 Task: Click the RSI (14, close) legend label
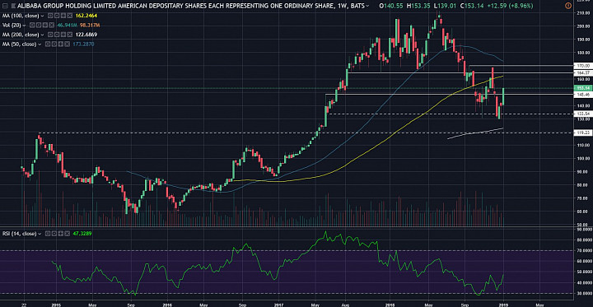[x=19, y=234]
